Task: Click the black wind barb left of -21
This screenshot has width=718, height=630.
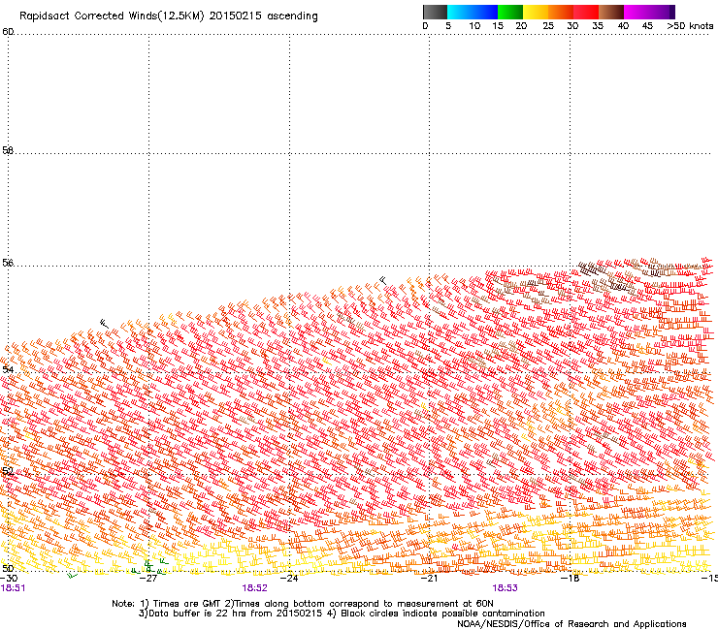Action: [383, 280]
